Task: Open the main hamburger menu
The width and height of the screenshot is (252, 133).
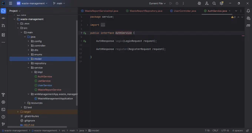Action: (x=10, y=3)
